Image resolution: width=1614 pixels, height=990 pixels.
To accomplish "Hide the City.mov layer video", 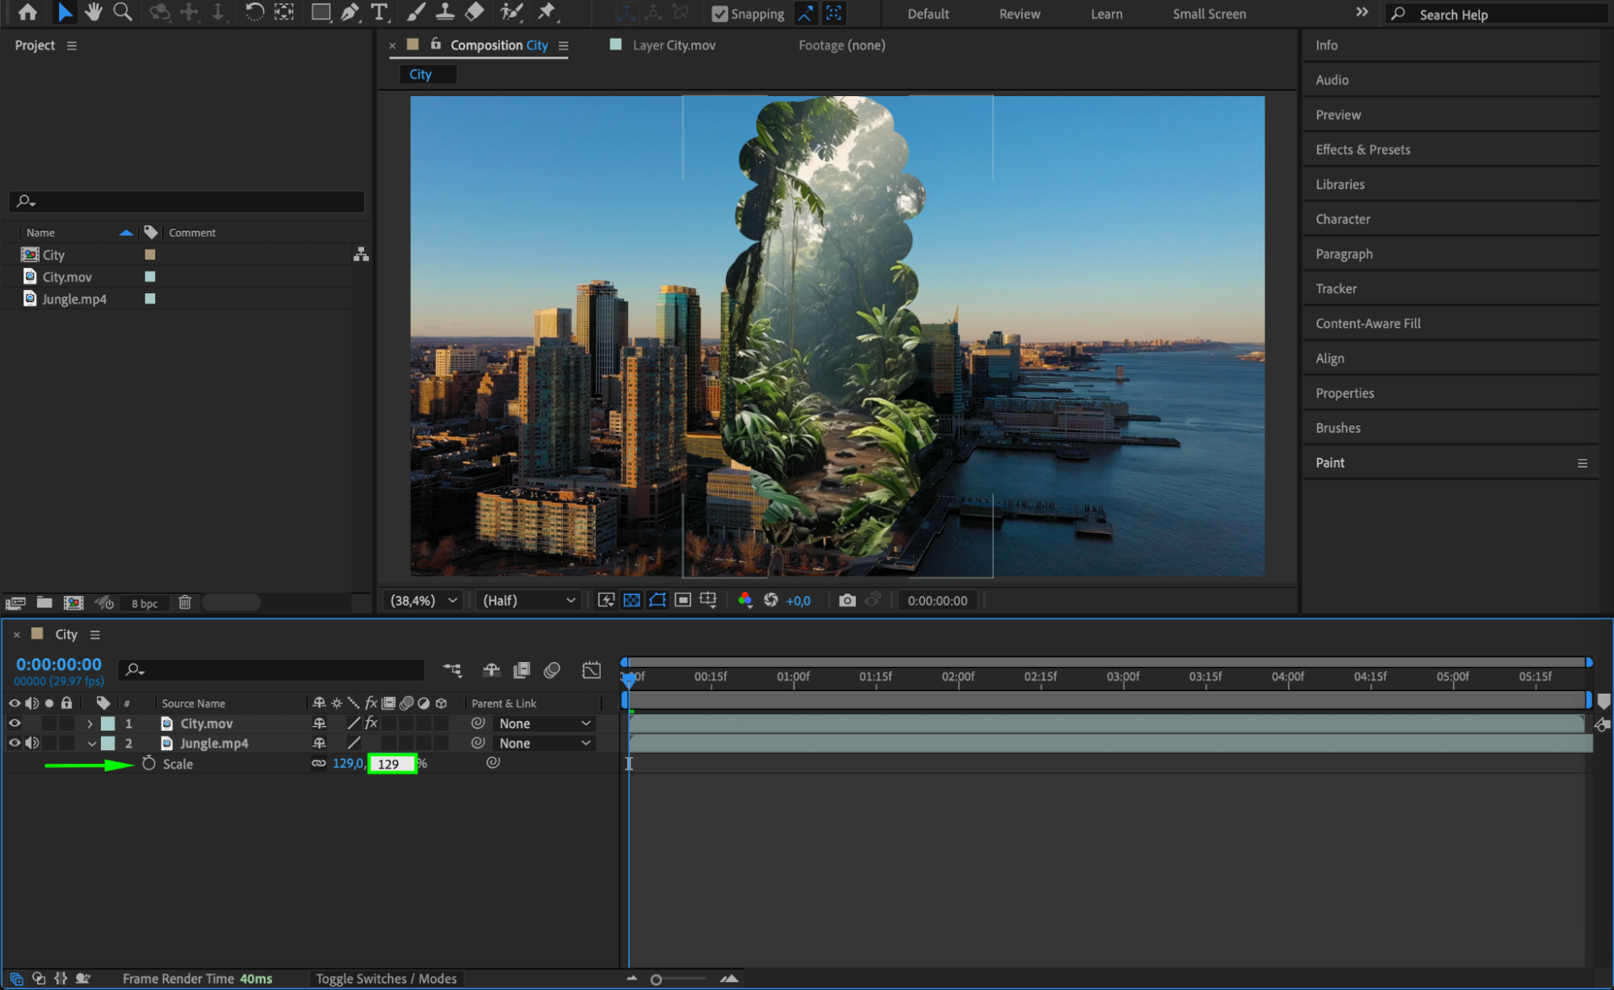I will click(x=15, y=723).
